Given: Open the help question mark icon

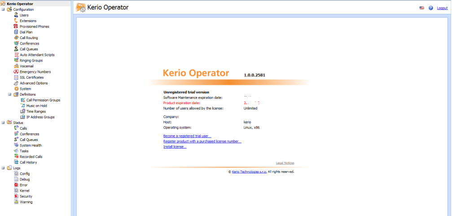Looking at the screenshot, I should 430,8.
